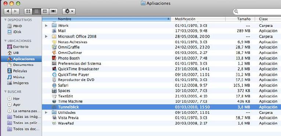Click Safari size 105,1 MB
The image size is (281, 136).
click(242, 85)
